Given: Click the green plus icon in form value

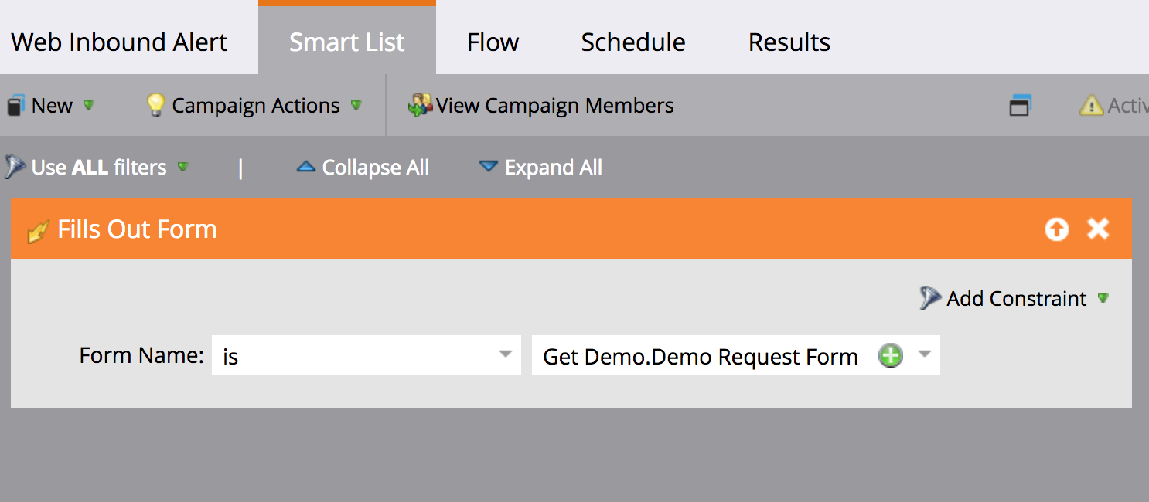Looking at the screenshot, I should [x=891, y=356].
